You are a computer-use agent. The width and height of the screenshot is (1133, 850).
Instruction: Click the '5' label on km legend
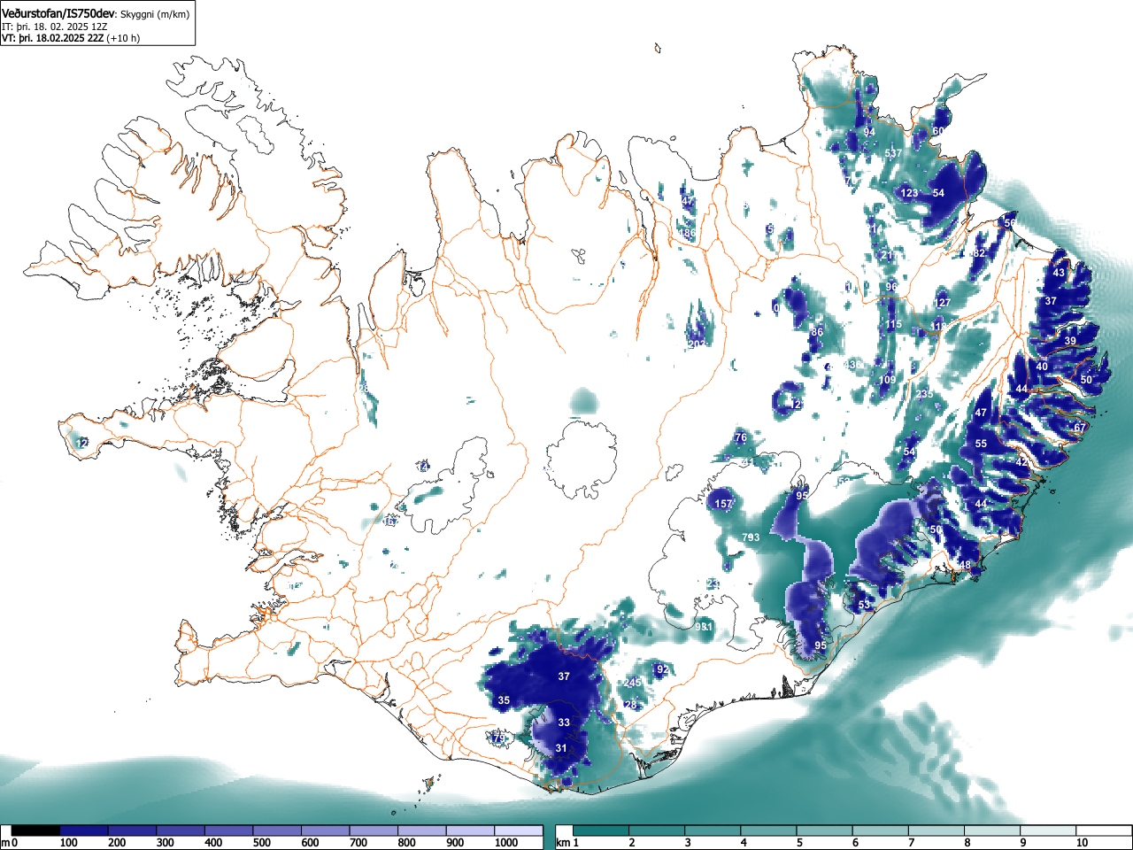[x=799, y=843]
